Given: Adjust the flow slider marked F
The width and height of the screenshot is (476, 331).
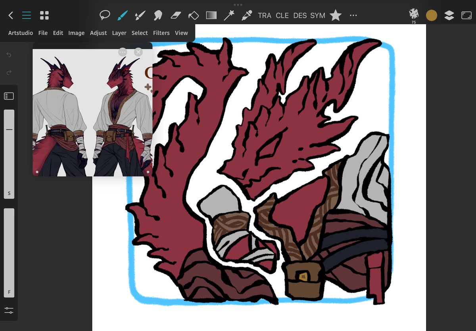Looking at the screenshot, I should (x=9, y=253).
